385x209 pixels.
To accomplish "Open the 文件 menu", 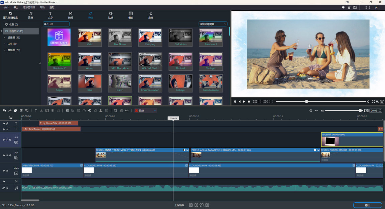I will point(6,7).
